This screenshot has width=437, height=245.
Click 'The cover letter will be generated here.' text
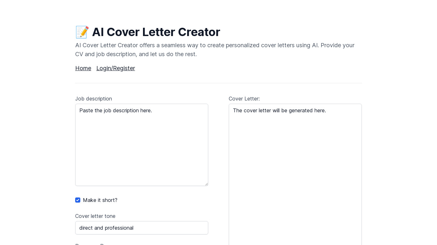(x=279, y=111)
